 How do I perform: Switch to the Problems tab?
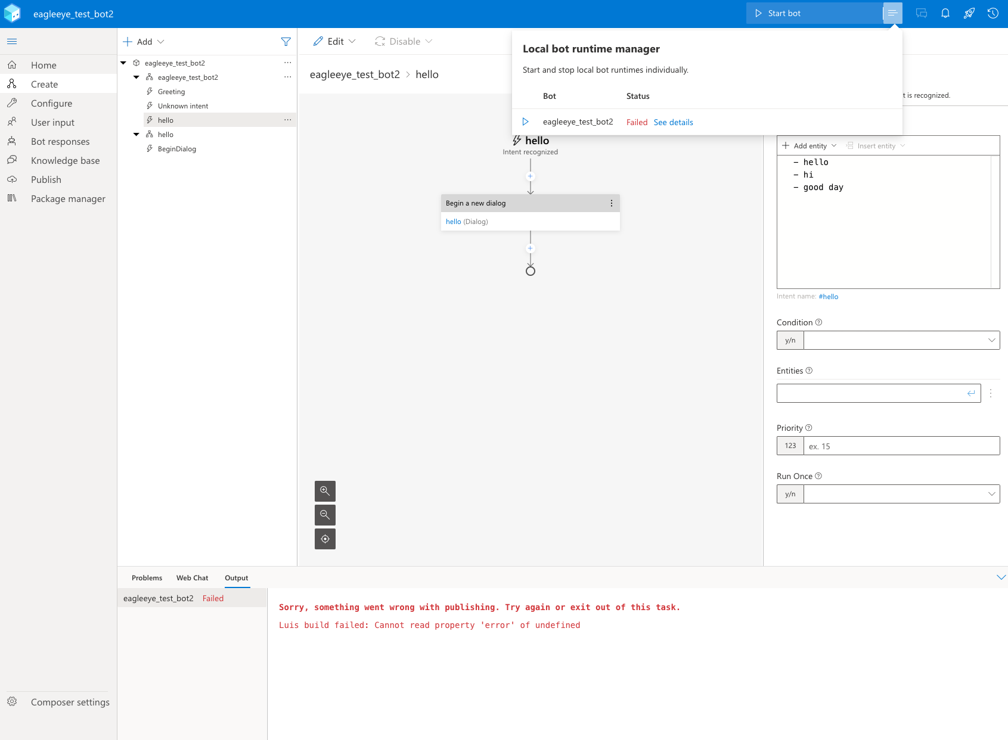click(x=147, y=577)
